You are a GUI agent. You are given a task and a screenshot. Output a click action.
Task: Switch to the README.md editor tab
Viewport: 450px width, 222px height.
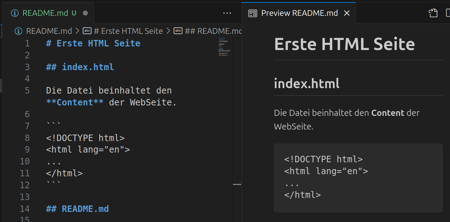point(45,13)
